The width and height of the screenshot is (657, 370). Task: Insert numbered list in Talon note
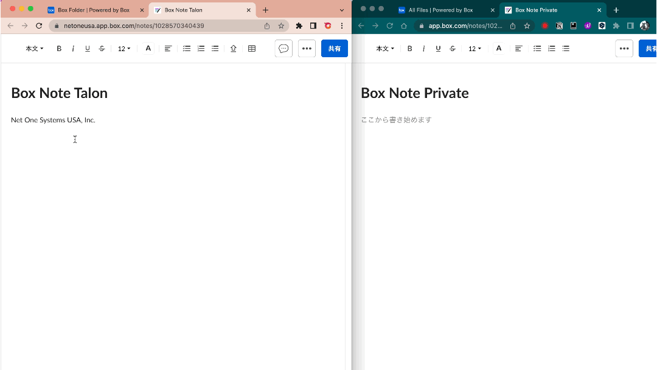tap(201, 49)
